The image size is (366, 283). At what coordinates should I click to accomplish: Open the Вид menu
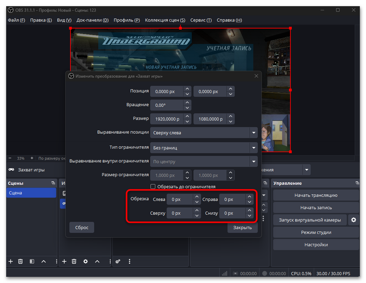tap(64, 20)
